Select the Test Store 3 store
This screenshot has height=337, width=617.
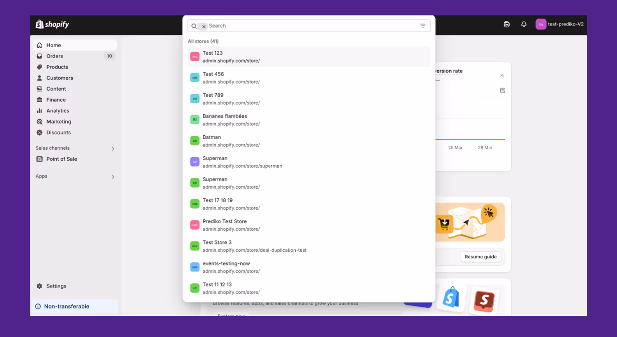[309, 246]
